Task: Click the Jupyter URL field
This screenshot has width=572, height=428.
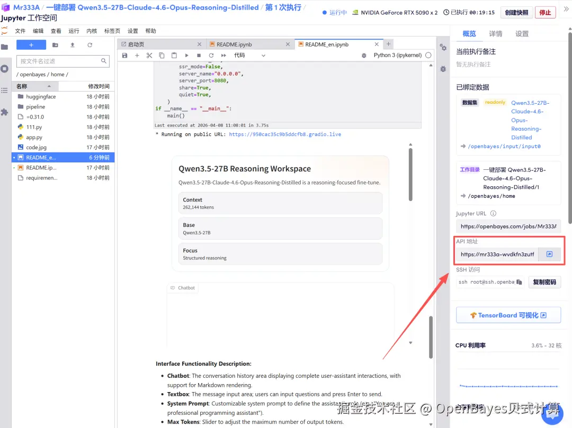Action: pyautogui.click(x=508, y=226)
